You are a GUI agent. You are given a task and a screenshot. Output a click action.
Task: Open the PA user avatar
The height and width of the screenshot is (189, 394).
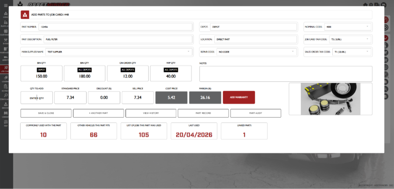point(383,5)
